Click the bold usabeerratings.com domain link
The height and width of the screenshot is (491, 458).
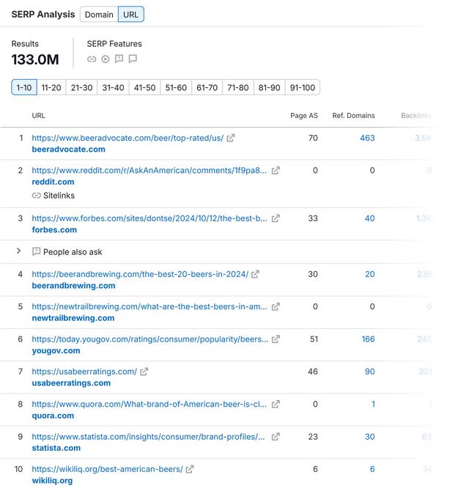click(71, 383)
